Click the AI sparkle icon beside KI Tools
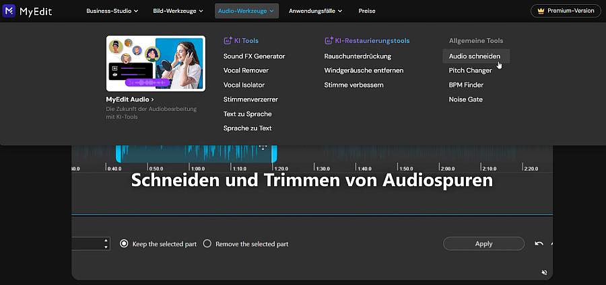 [x=228, y=40]
